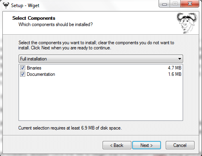
Task: Click the Wget gnu icon in title bar
Action: point(6,5)
